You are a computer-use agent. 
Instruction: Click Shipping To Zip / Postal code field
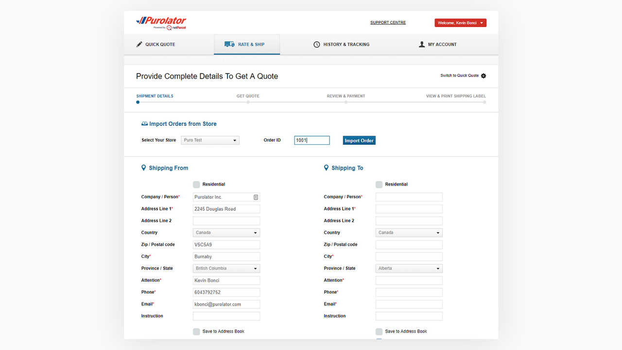click(x=409, y=245)
